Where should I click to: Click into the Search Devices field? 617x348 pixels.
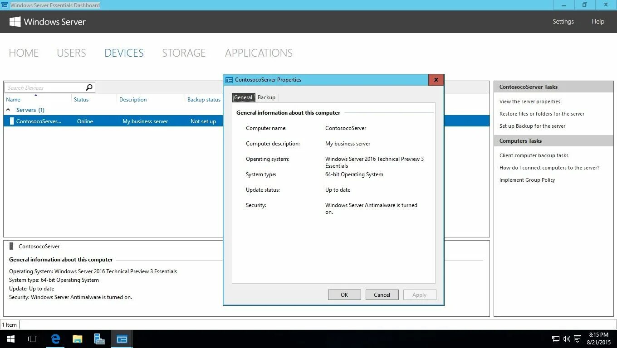pyautogui.click(x=45, y=87)
